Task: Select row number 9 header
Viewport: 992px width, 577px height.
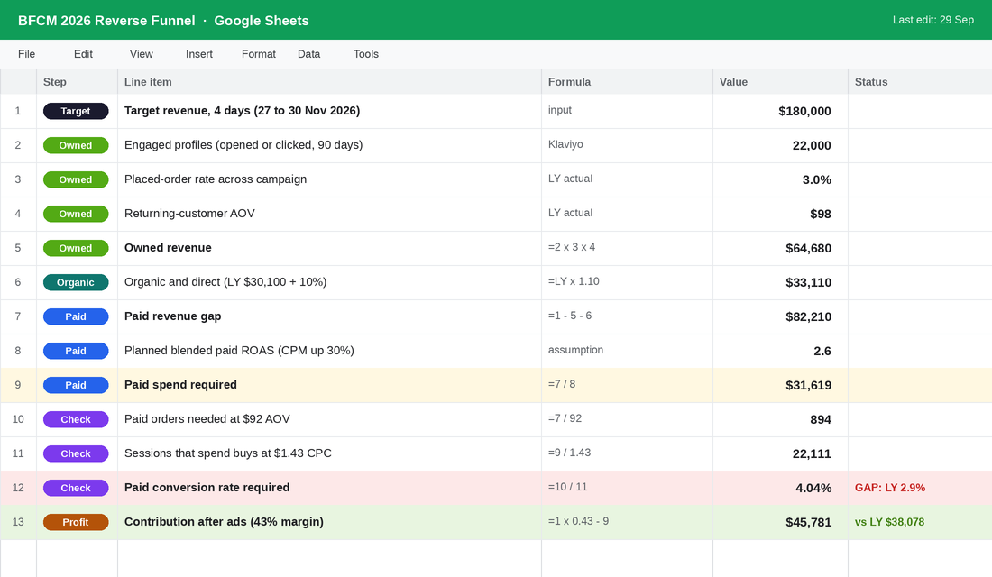Action: 18,385
